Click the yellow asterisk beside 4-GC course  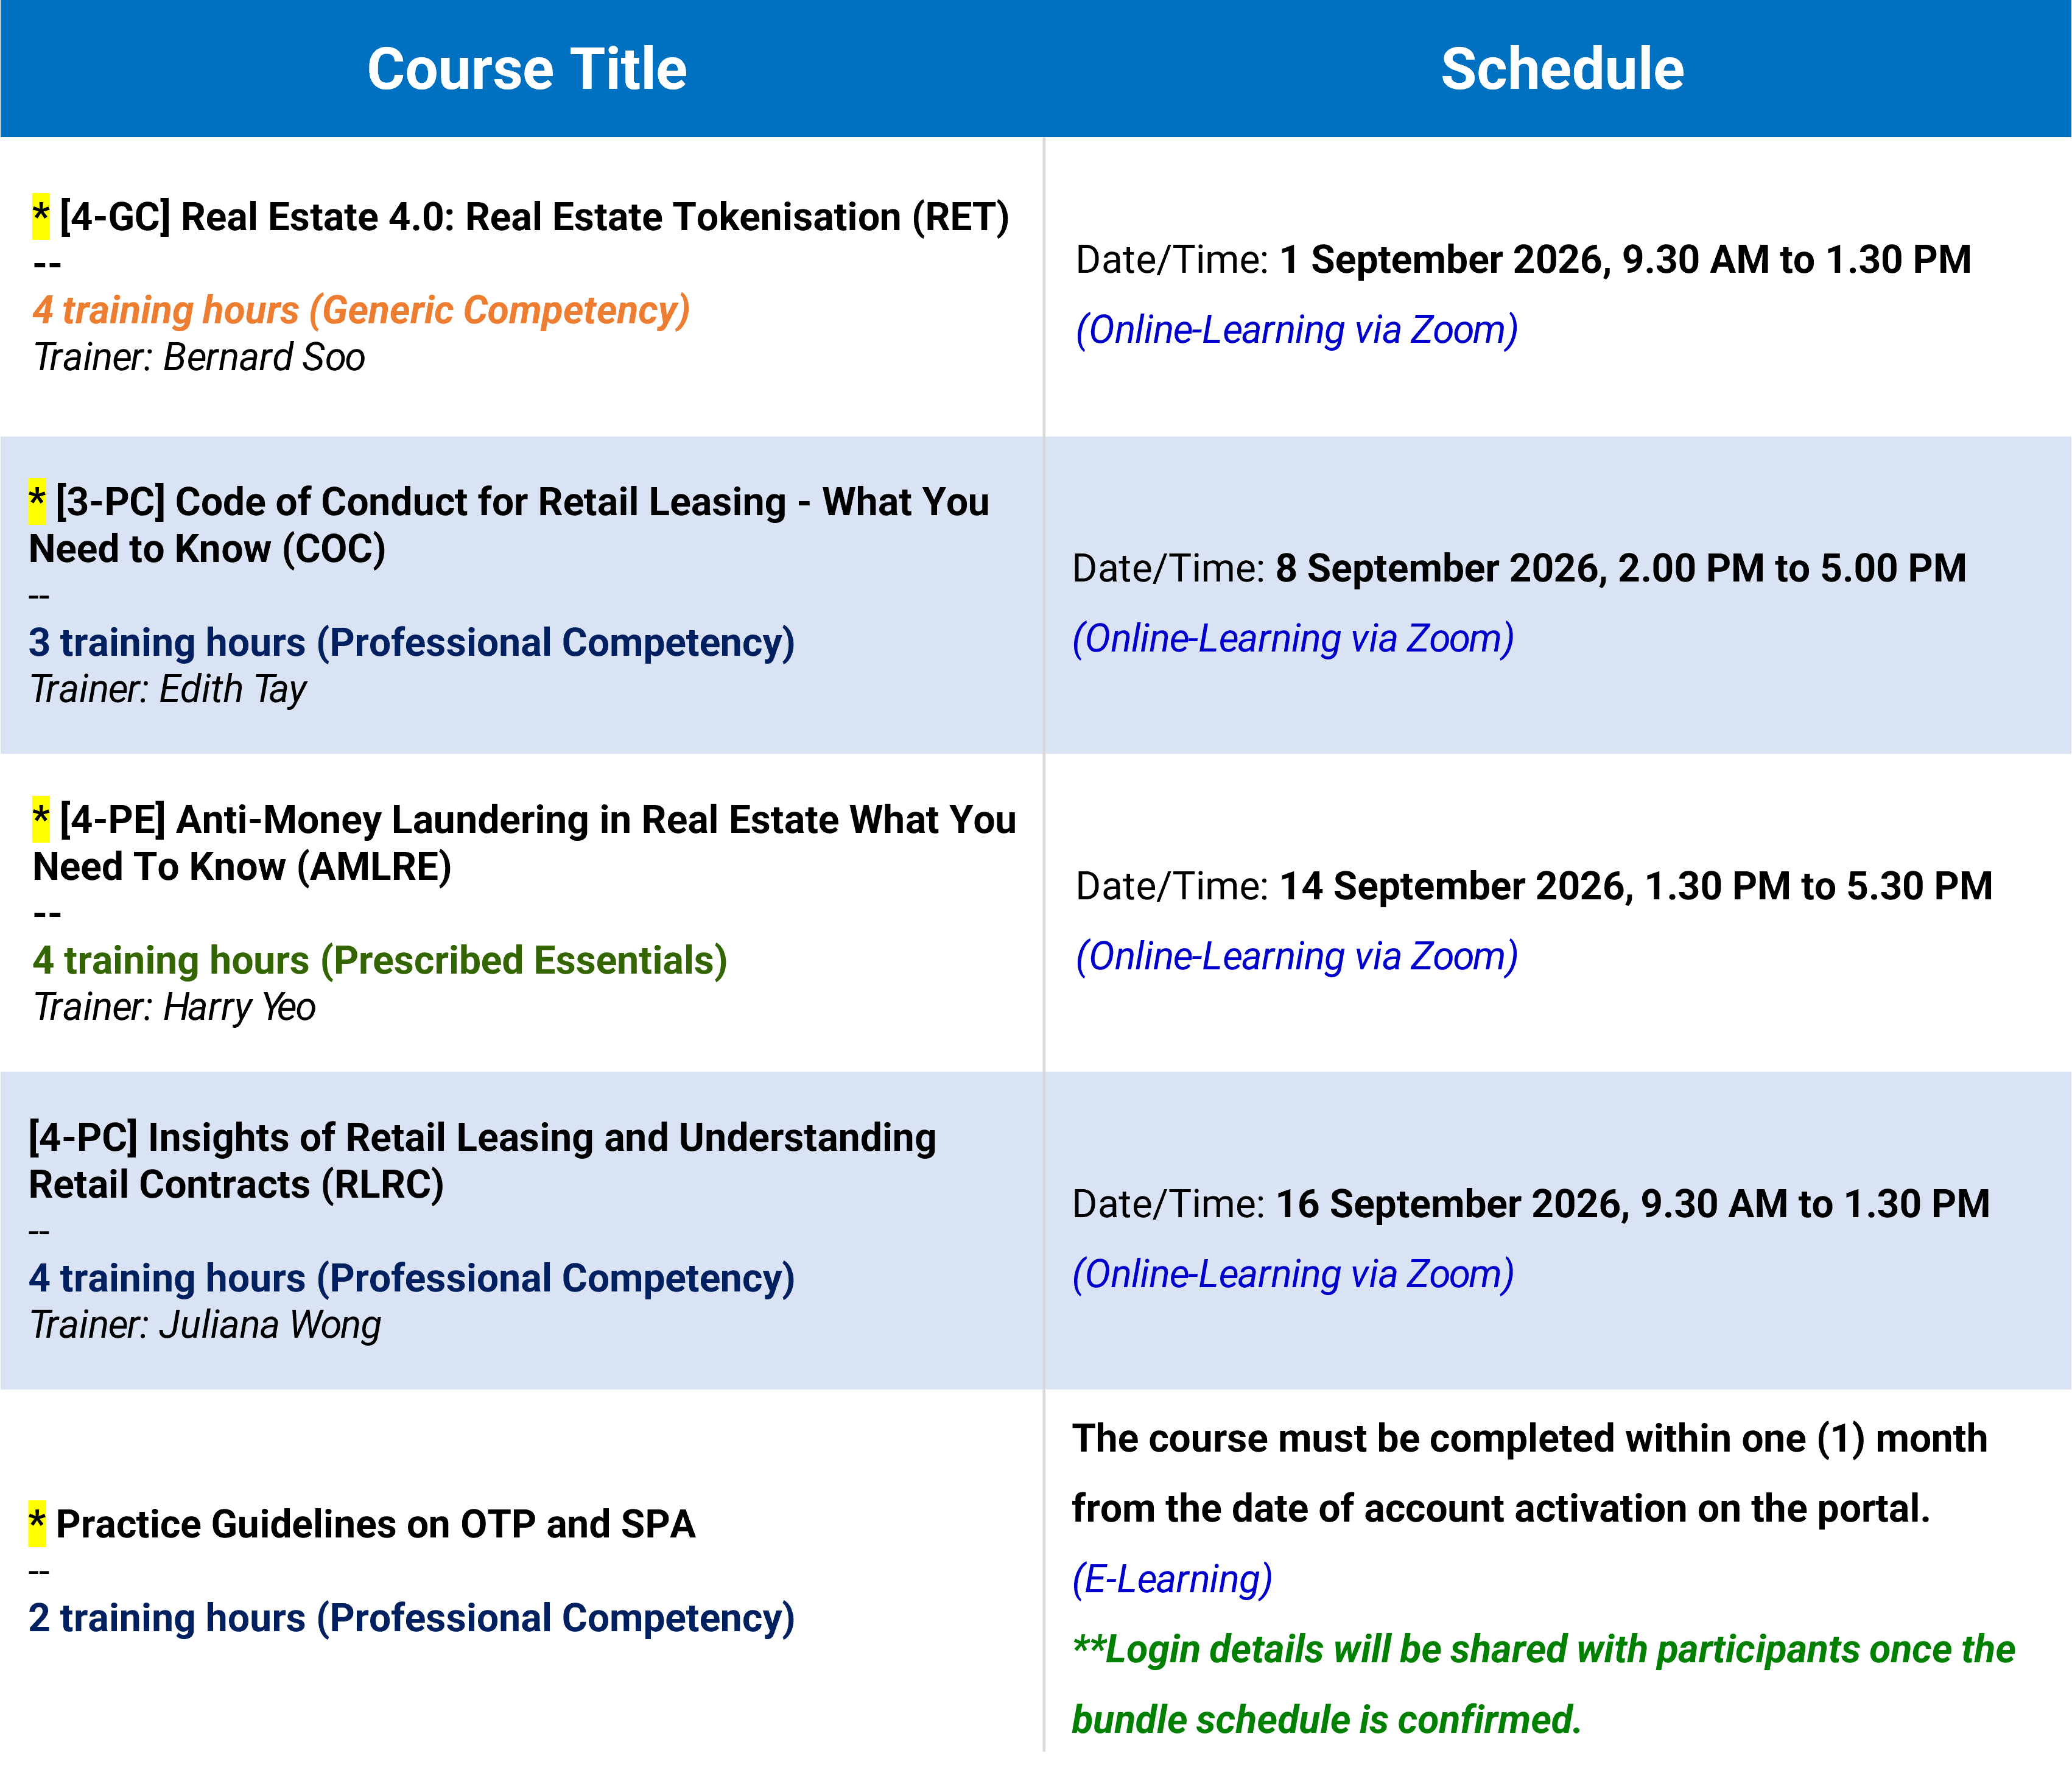pos(41,216)
